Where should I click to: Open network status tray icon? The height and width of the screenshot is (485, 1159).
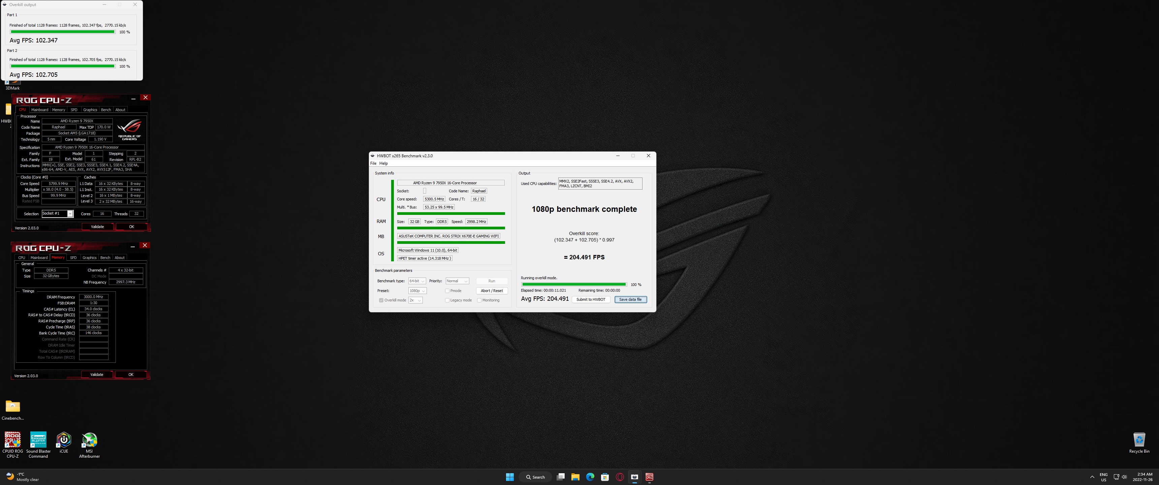[1116, 477]
